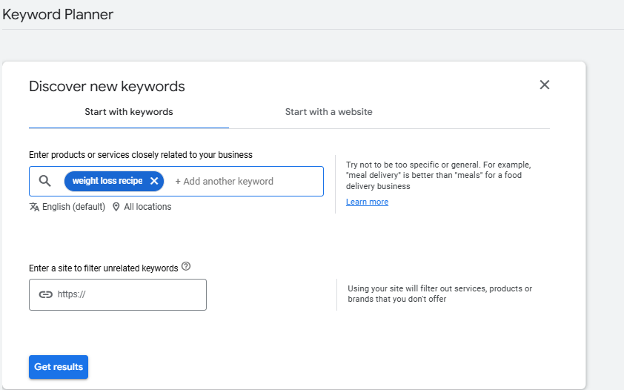
Task: Select the weight loss recipe chip label
Action: coord(107,181)
